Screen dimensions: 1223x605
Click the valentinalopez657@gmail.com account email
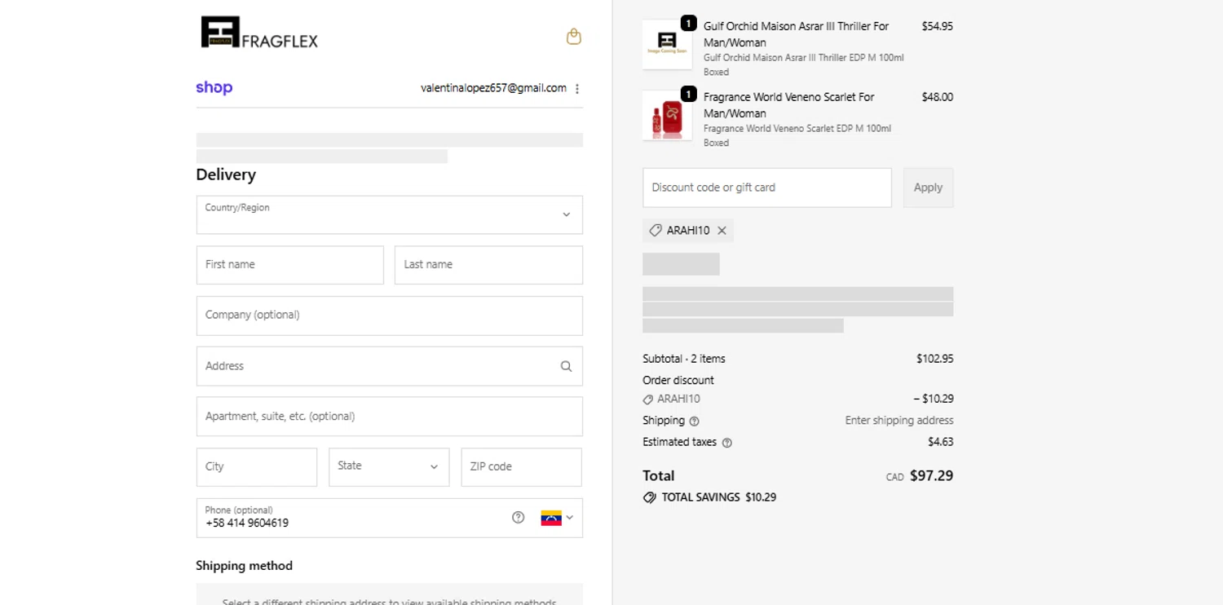pos(493,88)
